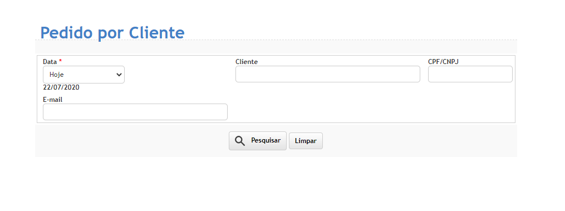The height and width of the screenshot is (211, 565).
Task: Click the empty filter panel area below CPF/CNPJ
Action: click(470, 102)
